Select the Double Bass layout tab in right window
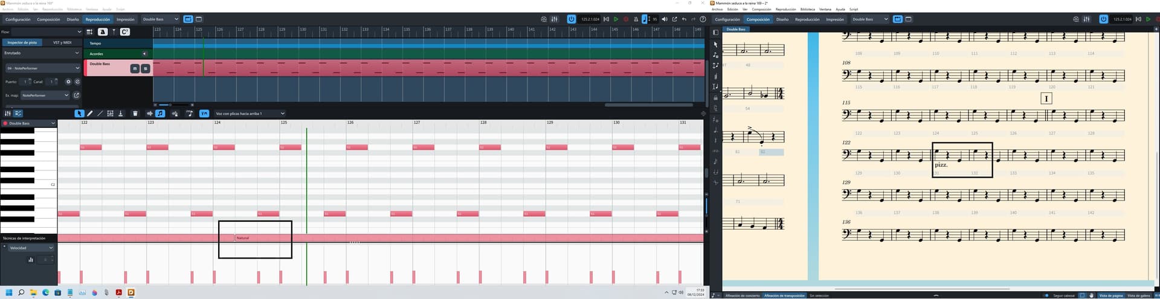 coord(736,29)
